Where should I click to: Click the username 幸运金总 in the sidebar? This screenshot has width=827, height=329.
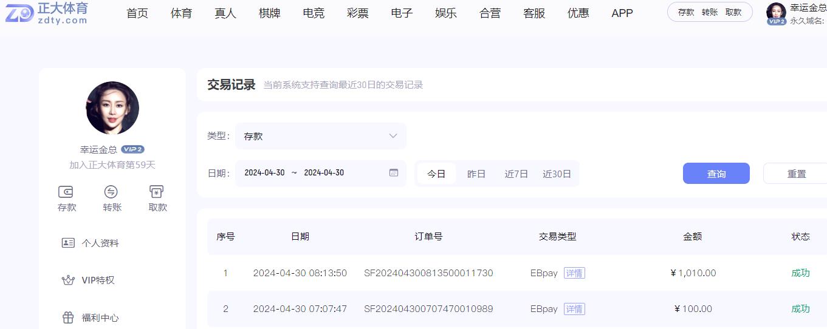[x=98, y=149]
